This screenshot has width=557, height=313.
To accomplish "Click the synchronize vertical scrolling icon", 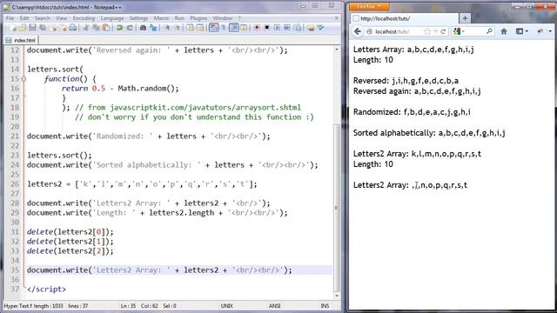I will [191, 28].
